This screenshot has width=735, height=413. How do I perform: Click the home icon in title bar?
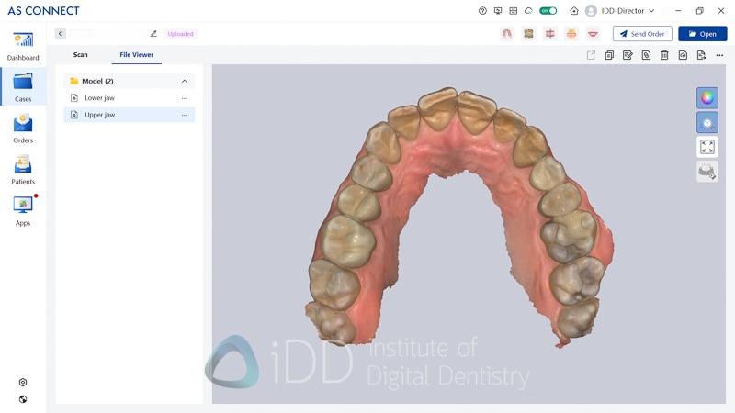(574, 11)
